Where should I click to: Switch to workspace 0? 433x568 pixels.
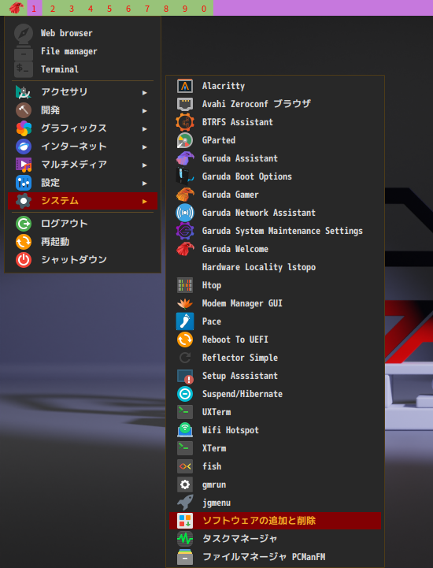[204, 8]
